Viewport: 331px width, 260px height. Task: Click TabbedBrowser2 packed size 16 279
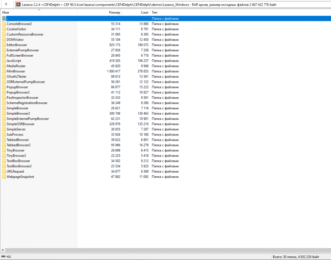tap(144, 145)
